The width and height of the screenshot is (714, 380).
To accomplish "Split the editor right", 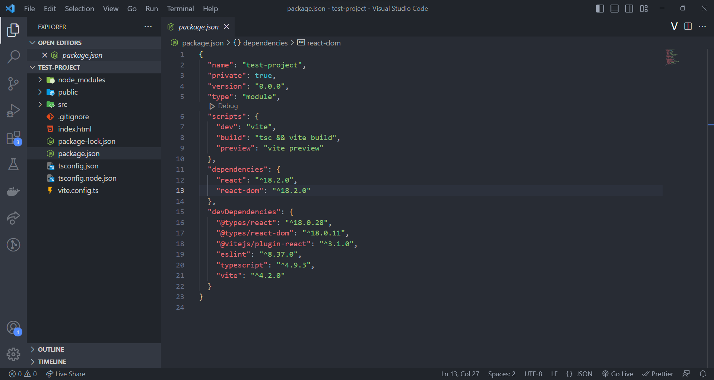I will 688,26.
